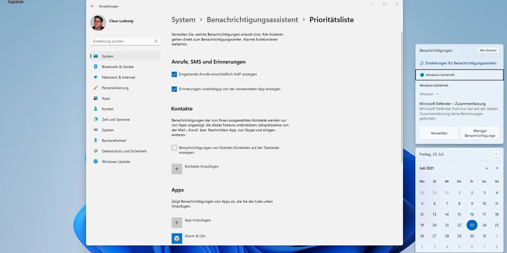Navigate to System breadcrumb
Image resolution: width=507 pixels, height=253 pixels.
coord(184,20)
